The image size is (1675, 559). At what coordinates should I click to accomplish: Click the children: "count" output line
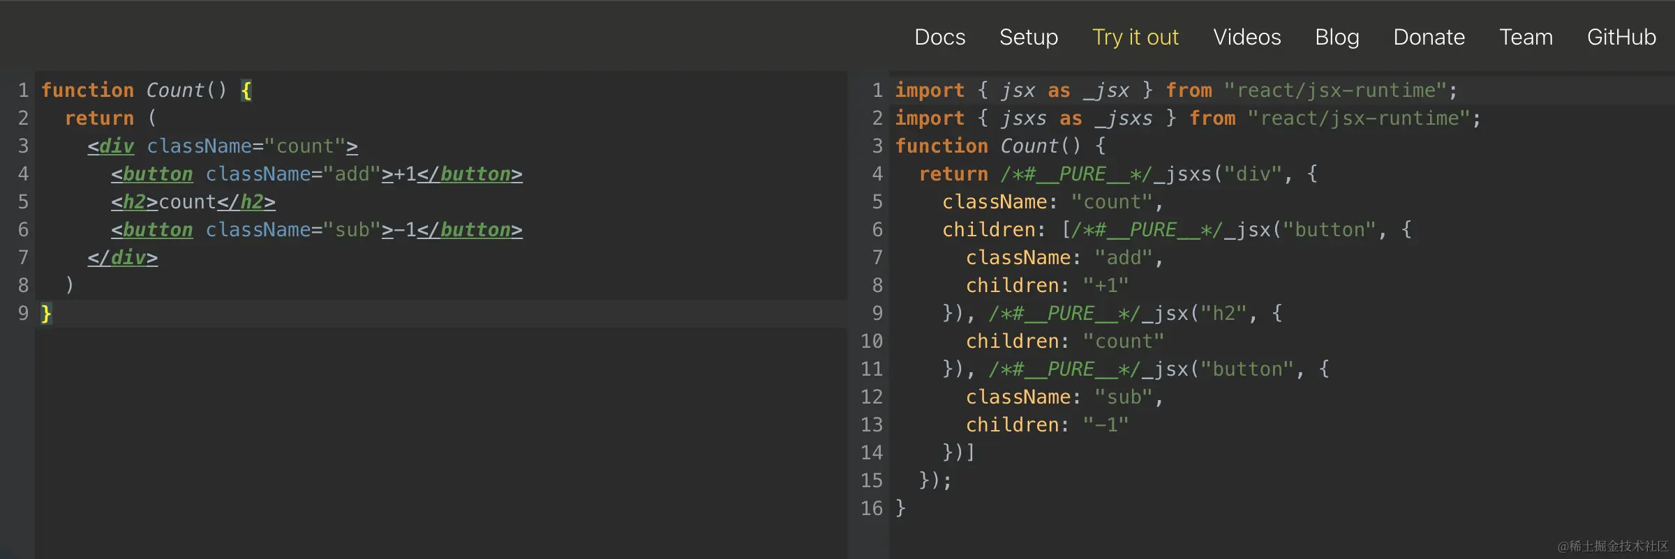point(1065,341)
